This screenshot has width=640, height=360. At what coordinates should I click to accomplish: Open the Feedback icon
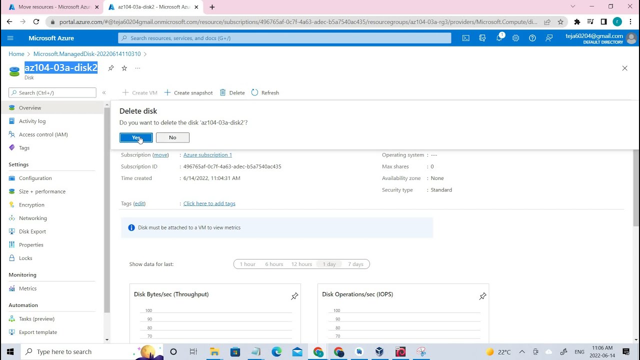pyautogui.click(x=549, y=38)
